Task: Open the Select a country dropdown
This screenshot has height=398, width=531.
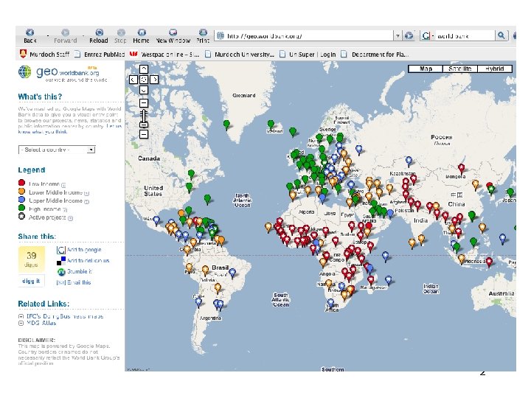Action: point(57,150)
